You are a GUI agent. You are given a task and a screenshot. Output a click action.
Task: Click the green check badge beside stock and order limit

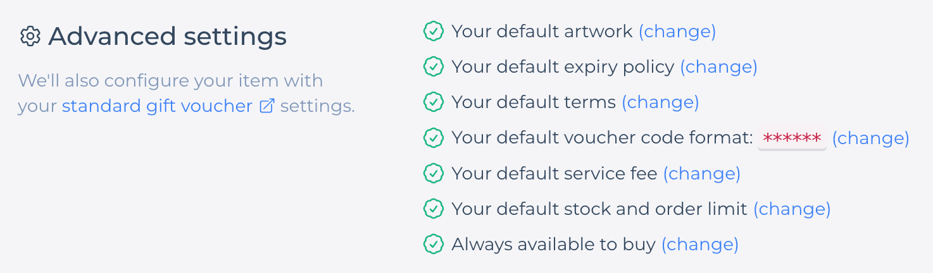(433, 209)
